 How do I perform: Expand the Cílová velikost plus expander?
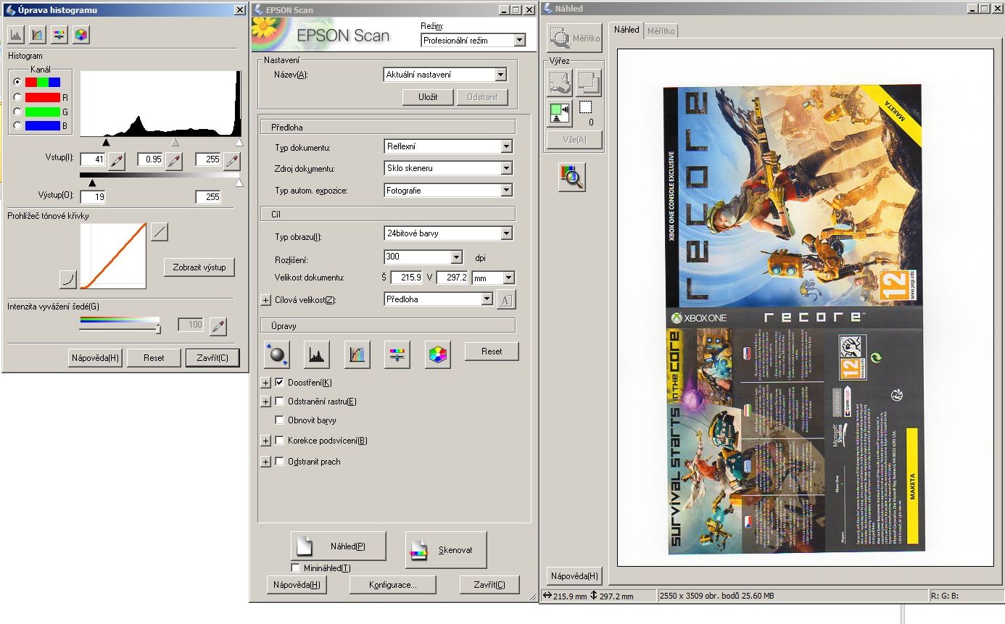pyautogui.click(x=265, y=300)
